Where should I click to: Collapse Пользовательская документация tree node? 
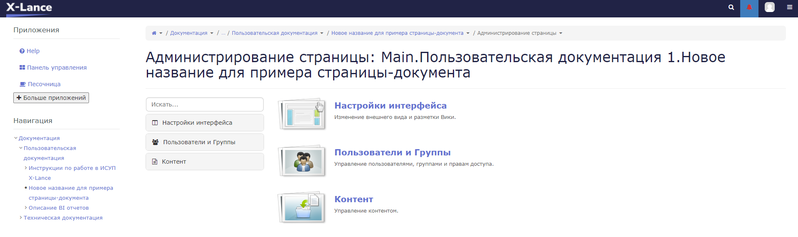(x=21, y=148)
